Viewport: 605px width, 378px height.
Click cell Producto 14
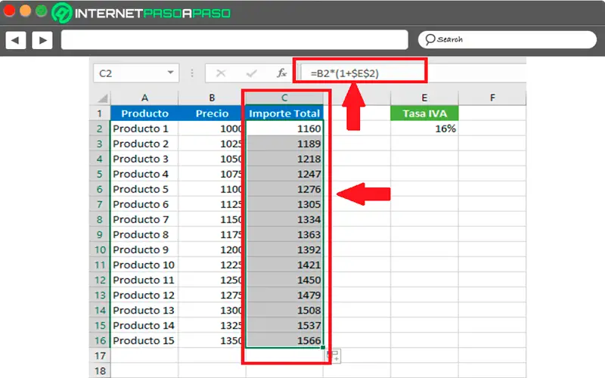144,326
